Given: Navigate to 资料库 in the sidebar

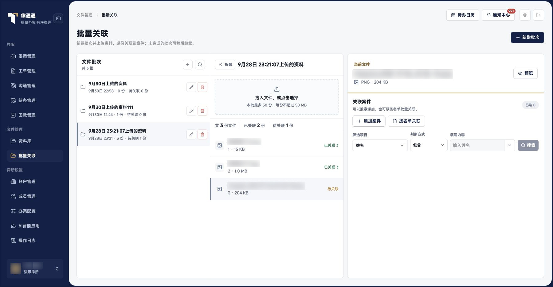Looking at the screenshot, I should 35,141.
